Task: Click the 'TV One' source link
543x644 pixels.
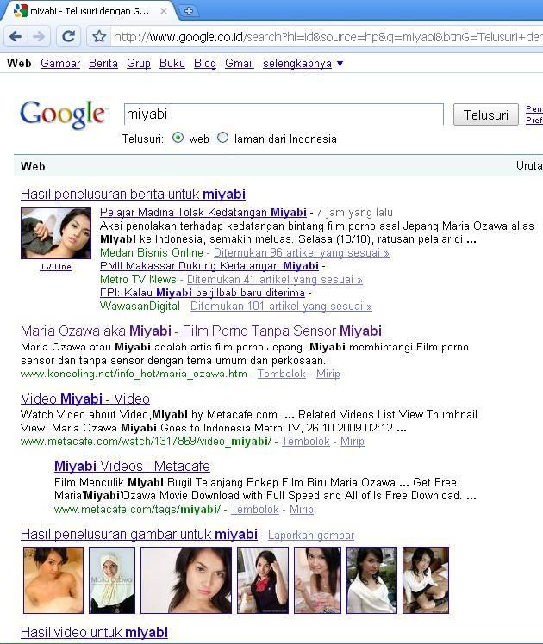Action: 56,267
